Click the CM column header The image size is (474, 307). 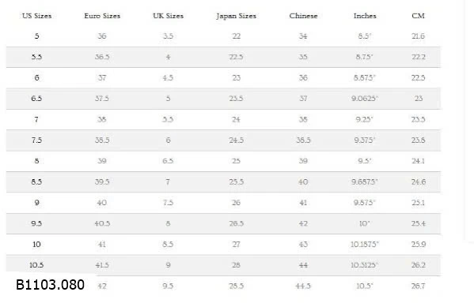[x=418, y=16]
